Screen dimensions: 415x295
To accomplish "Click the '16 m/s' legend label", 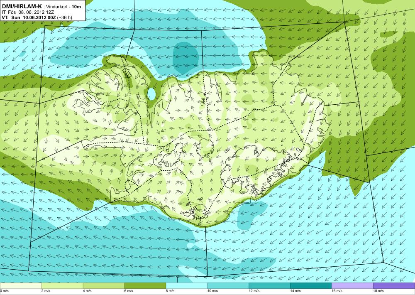I will (x=337, y=291).
